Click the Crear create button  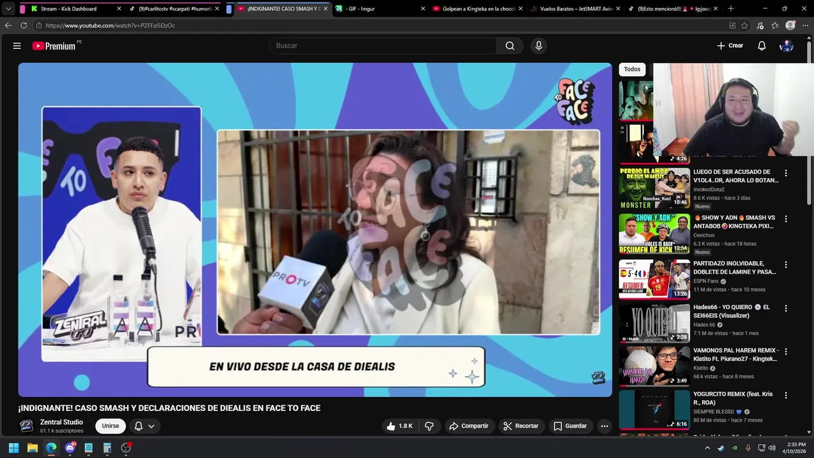(730, 46)
